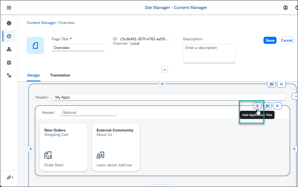Screen dimensions: 298x187
Task: Click 'Shopping Cart' subtitle text
Action: 56,135
